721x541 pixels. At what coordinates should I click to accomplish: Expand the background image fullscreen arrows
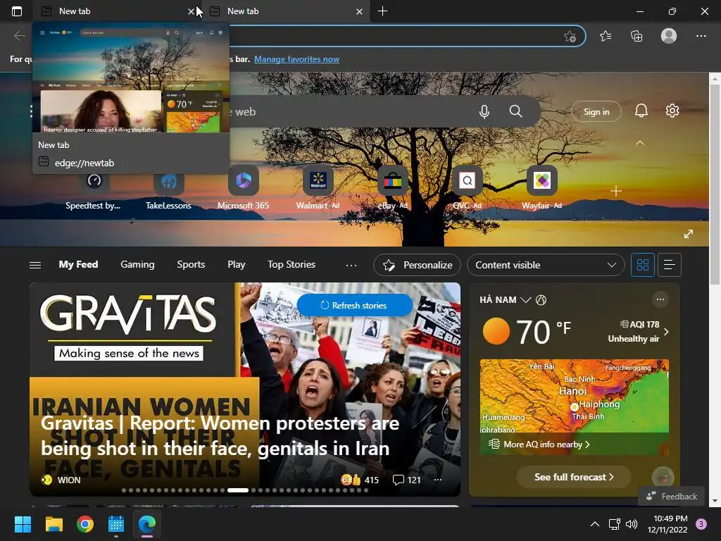click(x=689, y=234)
